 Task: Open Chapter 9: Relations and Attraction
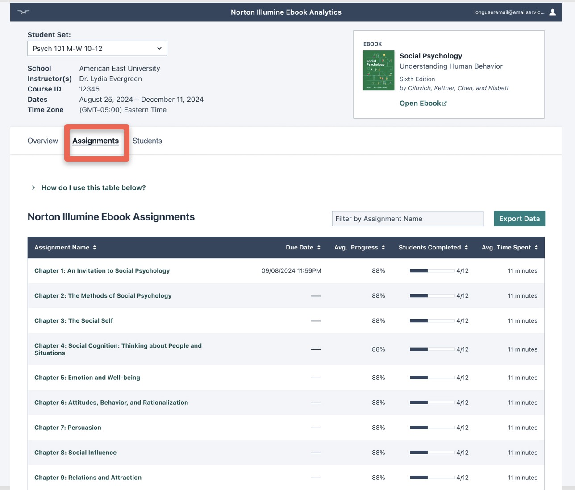pyautogui.click(x=88, y=478)
